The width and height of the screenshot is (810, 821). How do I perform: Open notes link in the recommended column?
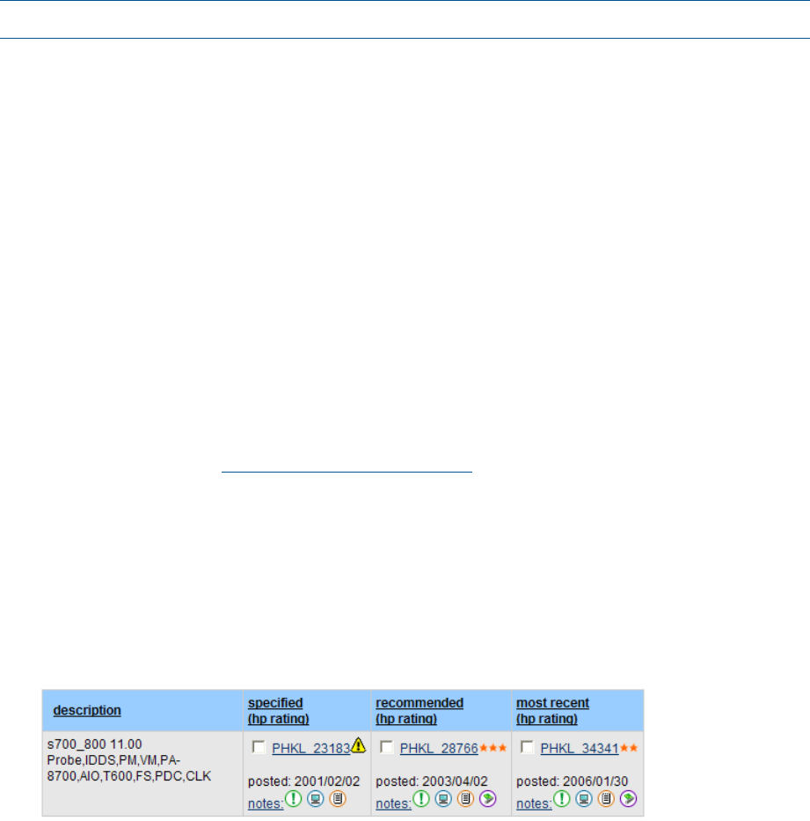click(x=393, y=803)
